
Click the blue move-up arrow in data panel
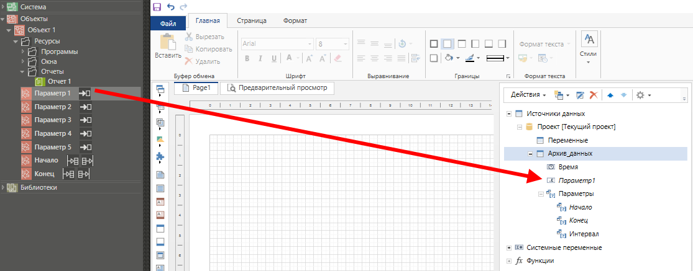click(x=610, y=95)
